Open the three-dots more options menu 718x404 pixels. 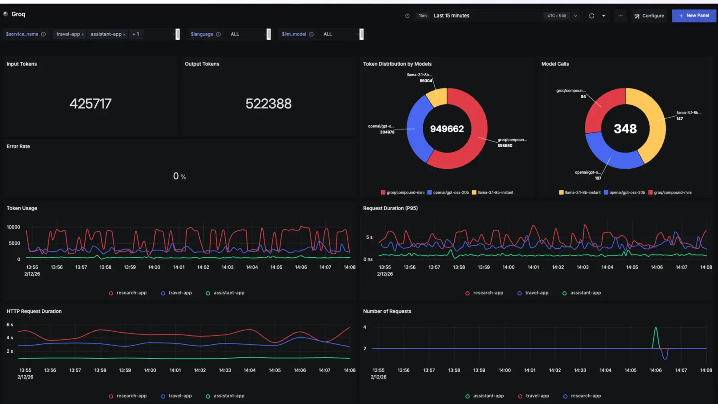pos(620,16)
